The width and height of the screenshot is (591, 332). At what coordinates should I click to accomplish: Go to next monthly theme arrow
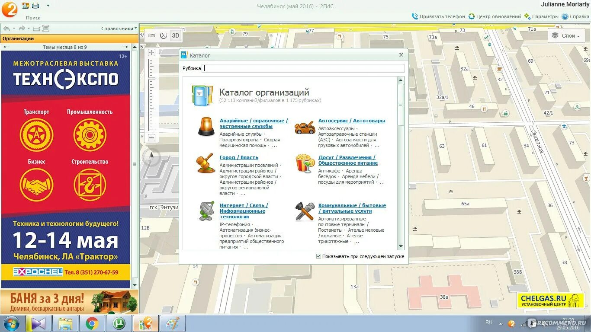tap(125, 47)
